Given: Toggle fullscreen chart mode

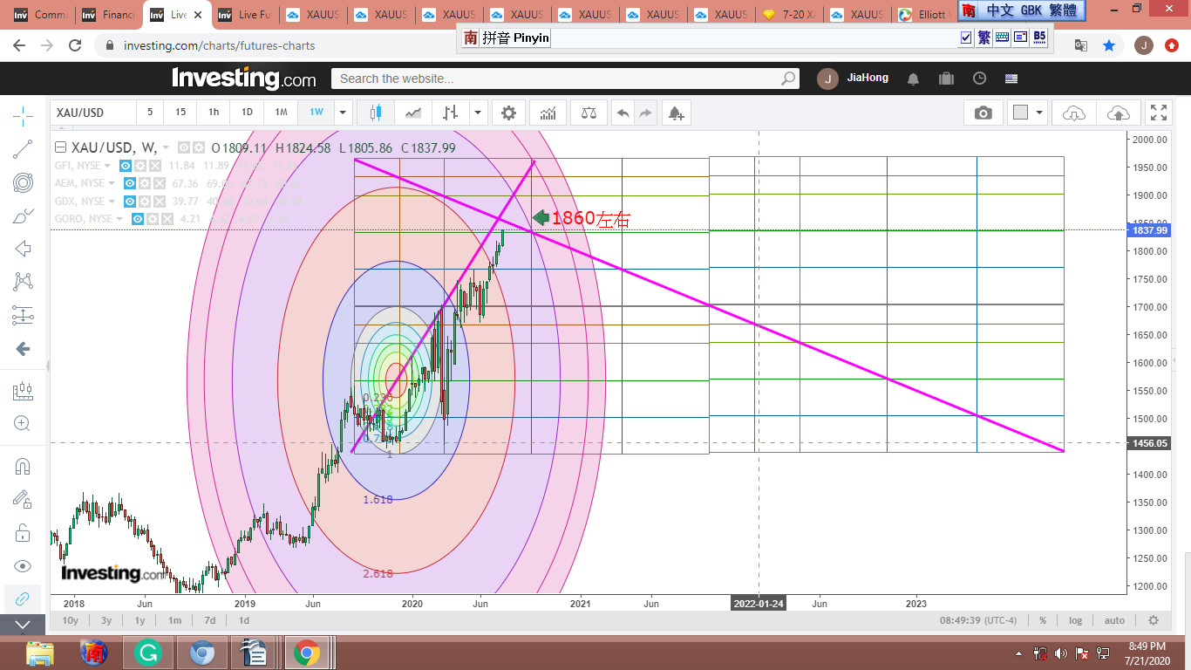Looking at the screenshot, I should coord(1158,113).
